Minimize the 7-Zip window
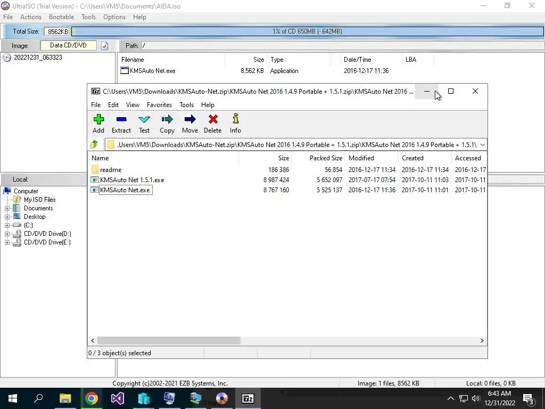Viewport: 545px width, 409px height. coord(427,91)
